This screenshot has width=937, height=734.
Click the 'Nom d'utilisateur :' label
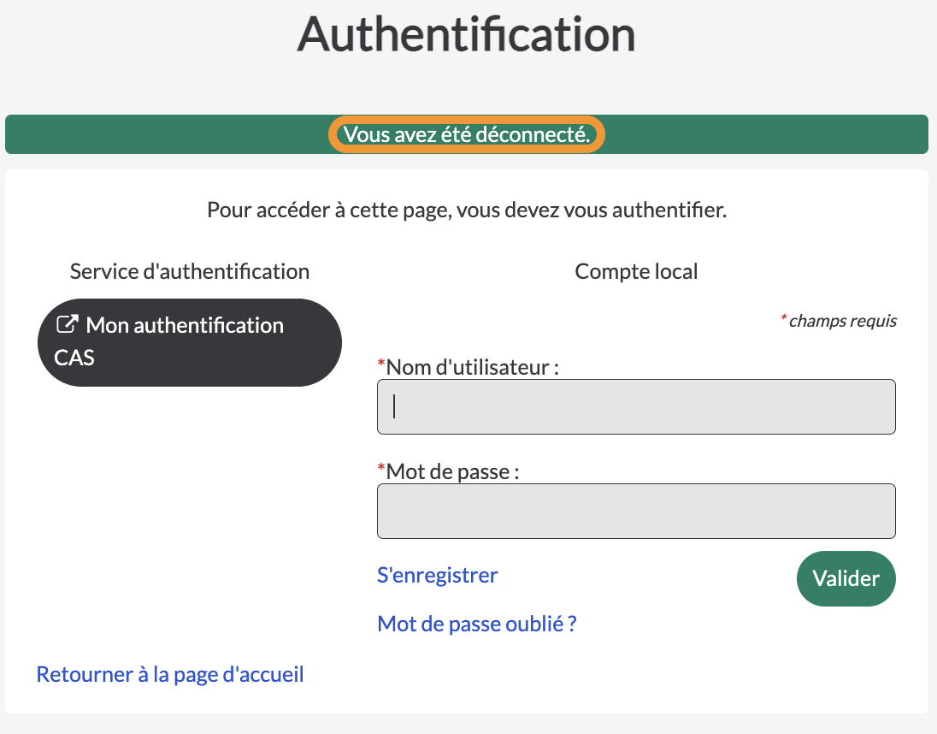pos(468,366)
